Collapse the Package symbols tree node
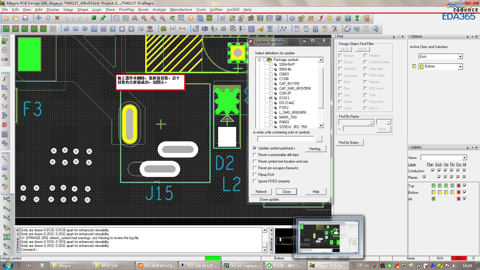Viewport: 480px width, 270px height. [x=259, y=60]
